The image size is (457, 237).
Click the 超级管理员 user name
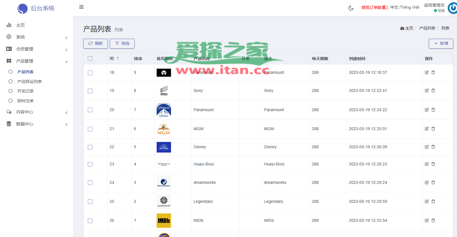pos(434,5)
